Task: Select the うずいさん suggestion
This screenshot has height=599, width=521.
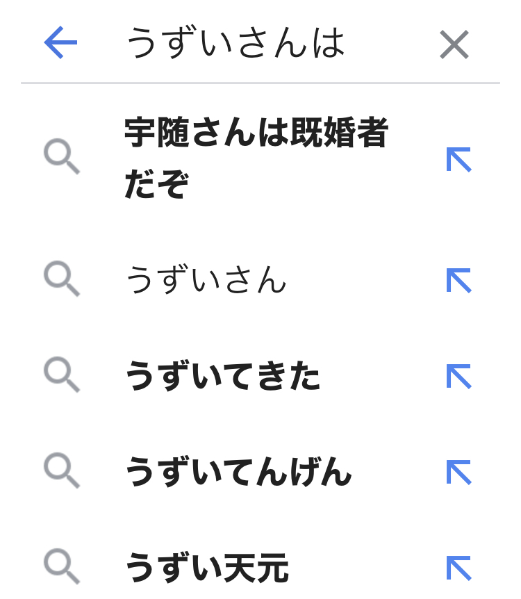Action: 206,280
